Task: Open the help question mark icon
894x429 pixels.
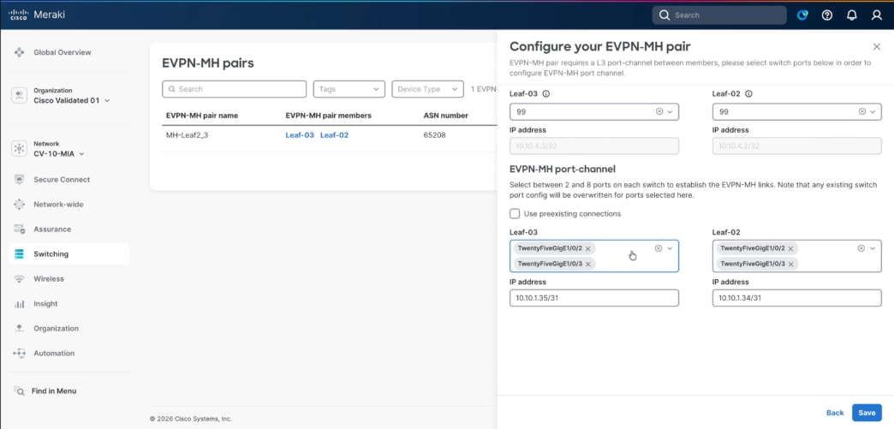Action: (x=826, y=15)
